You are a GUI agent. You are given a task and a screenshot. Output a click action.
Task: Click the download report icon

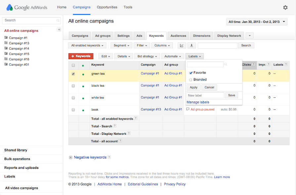click(191, 46)
